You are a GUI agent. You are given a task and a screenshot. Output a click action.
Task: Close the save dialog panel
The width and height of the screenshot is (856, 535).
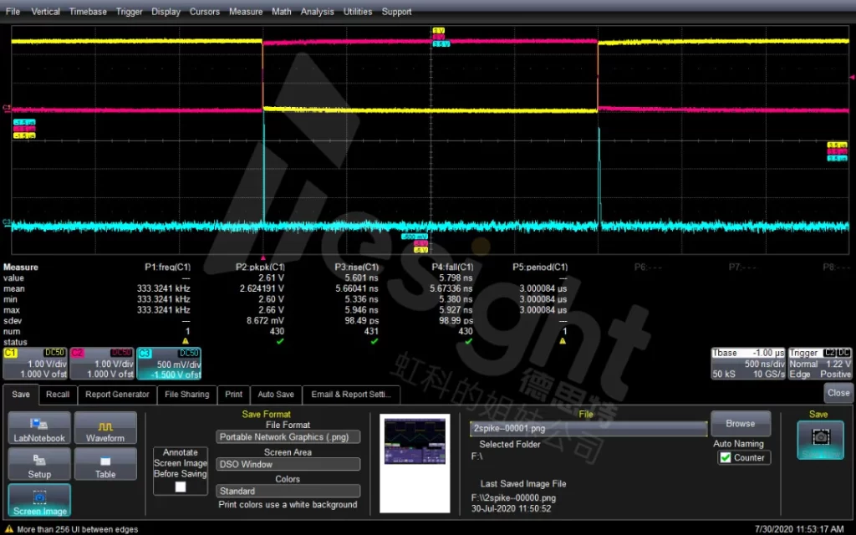tap(838, 393)
